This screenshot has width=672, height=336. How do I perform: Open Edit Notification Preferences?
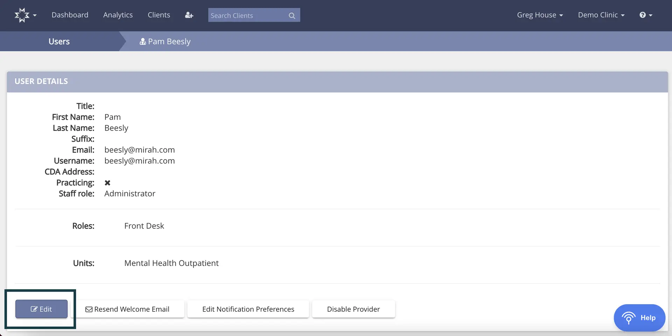click(248, 309)
